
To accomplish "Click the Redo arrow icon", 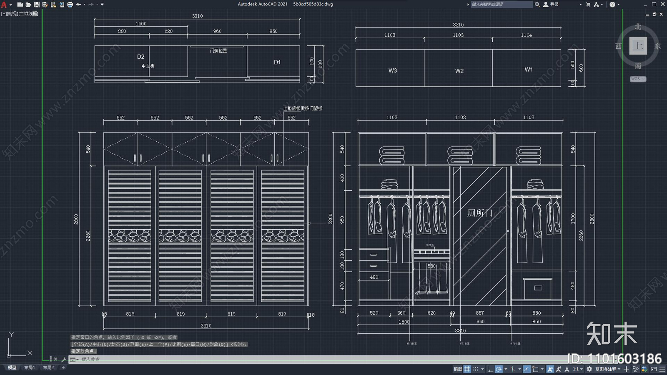I will (91, 5).
